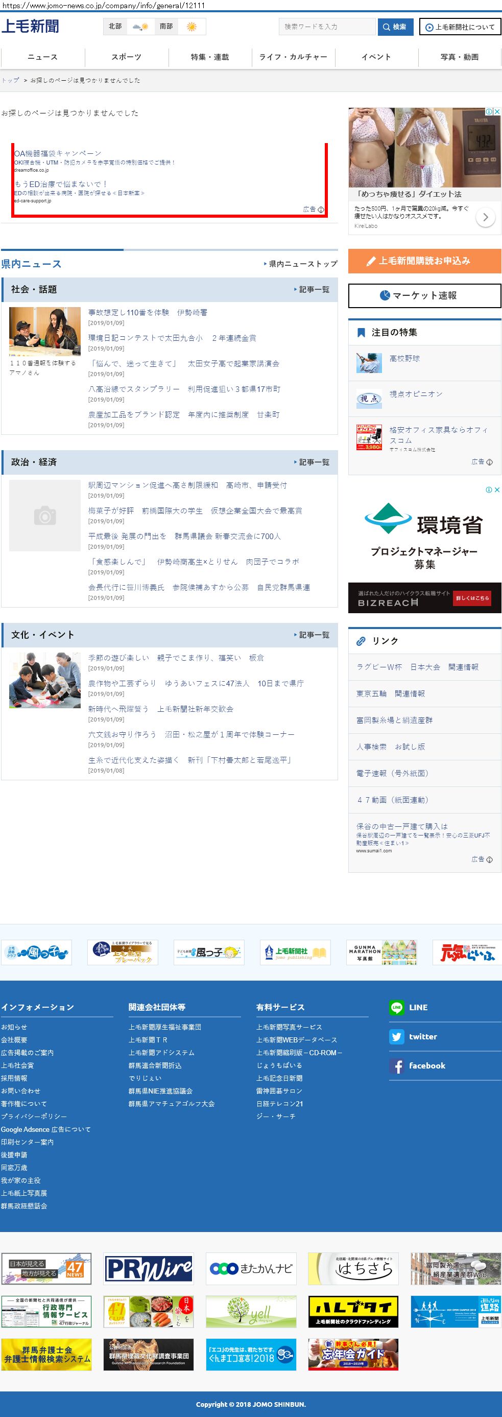Open the twitter bird icon link
The height and width of the screenshot is (1417, 502).
[396, 1036]
